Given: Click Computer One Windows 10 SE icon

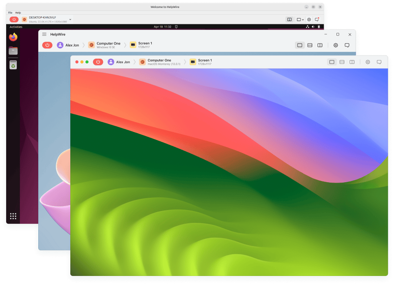Looking at the screenshot, I should 91,45.
